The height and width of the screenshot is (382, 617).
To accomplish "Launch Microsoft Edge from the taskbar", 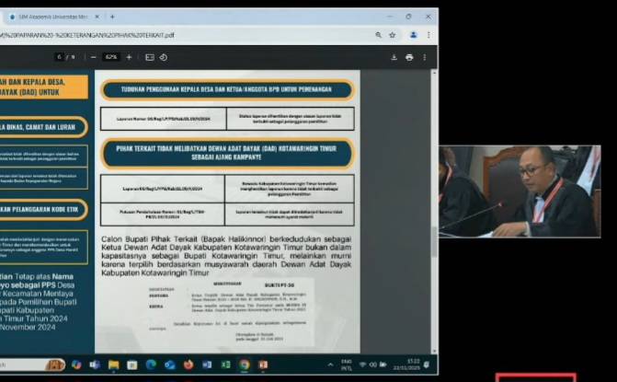I will 151,365.
